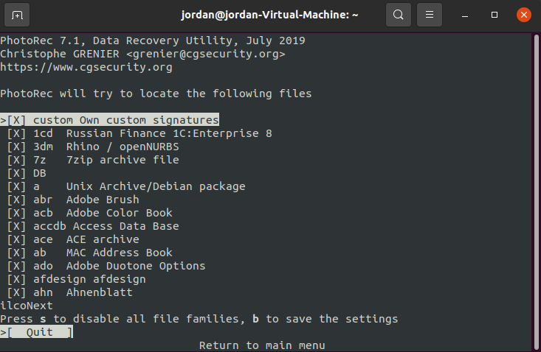Click the 'PhotoRec 7.1, Data Recovery Utility' header line
Image resolution: width=541 pixels, height=352 pixels.
click(x=153, y=41)
